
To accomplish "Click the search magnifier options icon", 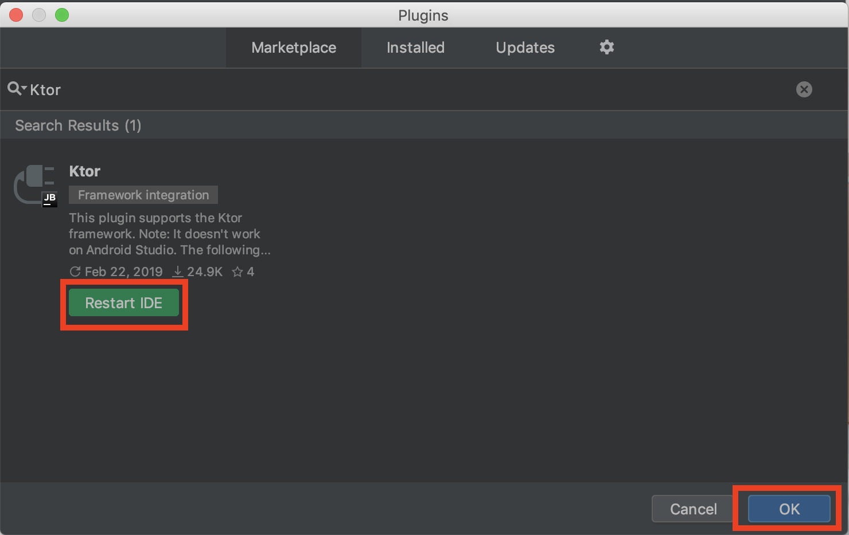I will [16, 89].
